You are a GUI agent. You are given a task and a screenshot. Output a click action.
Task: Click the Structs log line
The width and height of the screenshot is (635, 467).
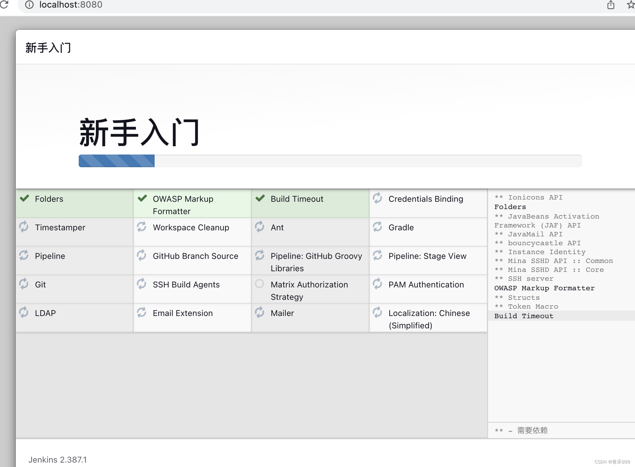tap(517, 298)
